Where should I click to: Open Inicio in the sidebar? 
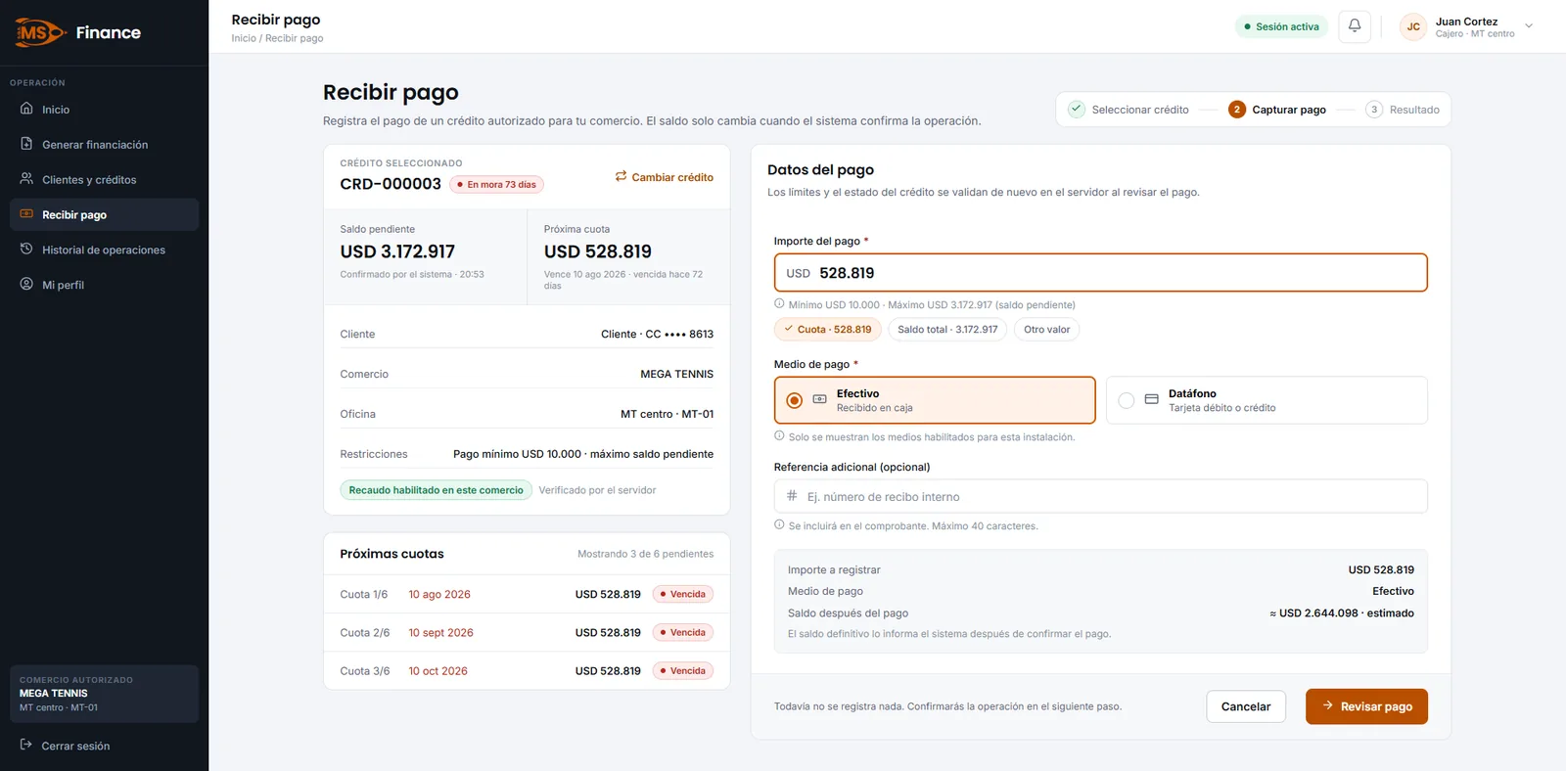[104, 110]
